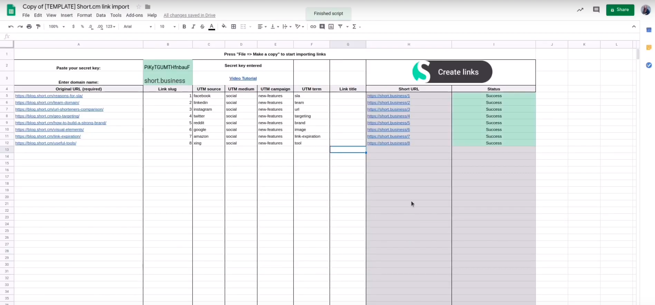Screen dimensions: 655x305
Task: Move document with the folder icon
Action: [148, 7]
